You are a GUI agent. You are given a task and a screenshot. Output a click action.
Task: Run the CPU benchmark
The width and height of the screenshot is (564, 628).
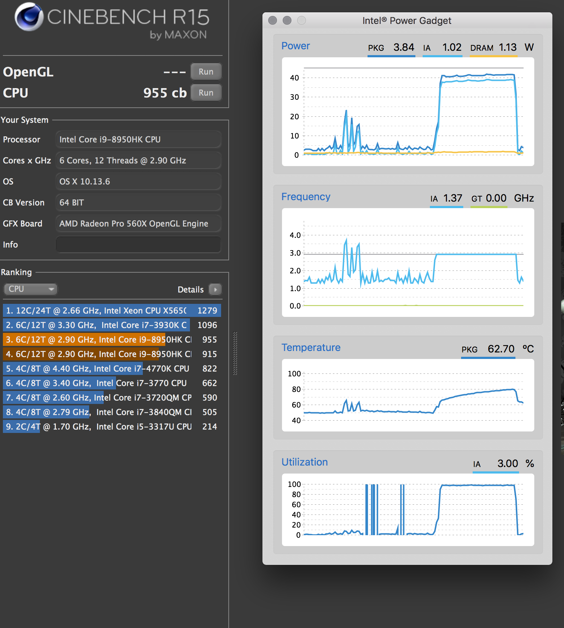[206, 93]
